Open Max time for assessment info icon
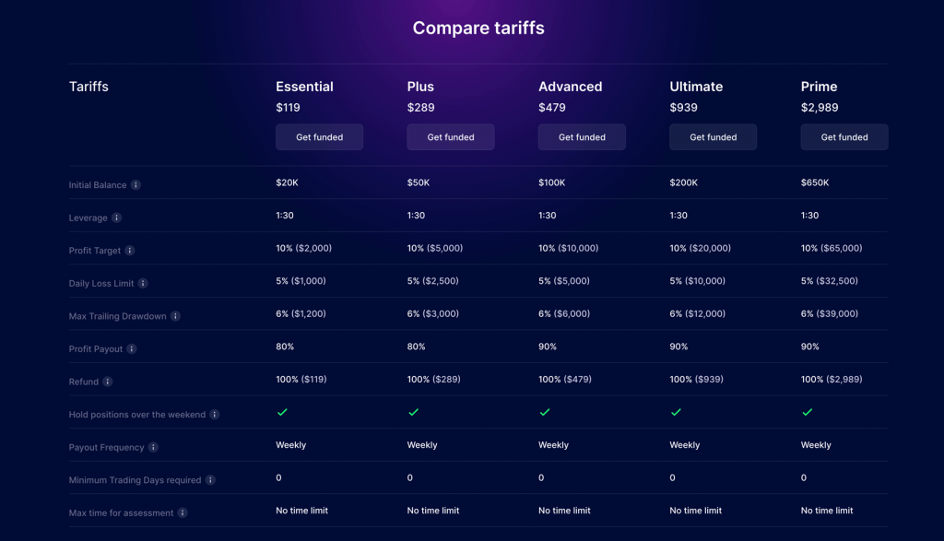The width and height of the screenshot is (944, 541). click(183, 513)
